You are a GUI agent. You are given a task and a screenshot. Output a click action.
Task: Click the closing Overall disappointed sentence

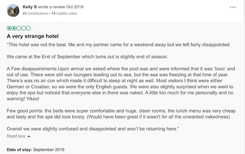(x=93, y=129)
